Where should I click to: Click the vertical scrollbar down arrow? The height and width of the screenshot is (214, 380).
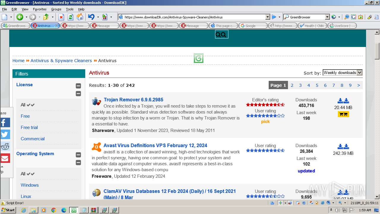(x=377, y=197)
